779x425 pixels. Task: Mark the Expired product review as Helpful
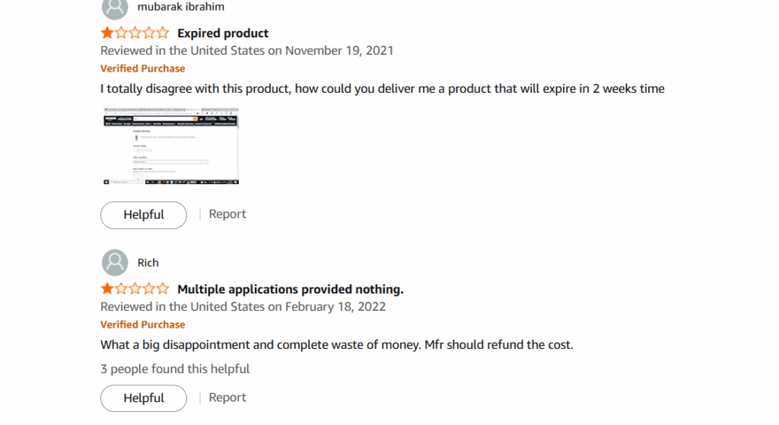[144, 215]
